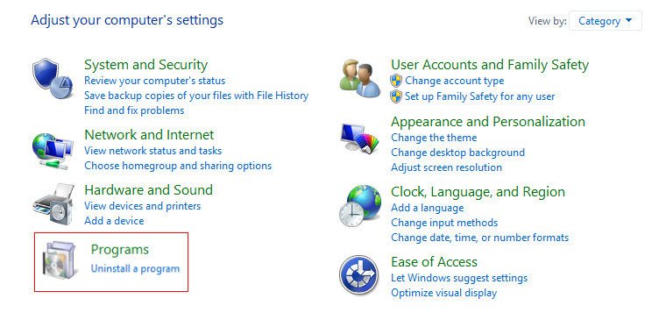This screenshot has height=327, width=666.
Task: Click the Ease of Access heading
Action: [x=434, y=261]
